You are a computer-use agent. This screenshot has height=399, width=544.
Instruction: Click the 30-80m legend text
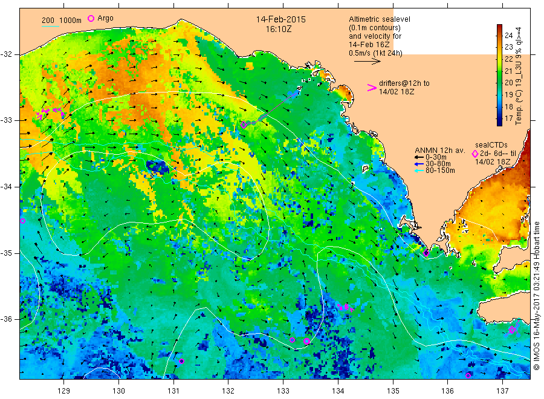[438, 164]
